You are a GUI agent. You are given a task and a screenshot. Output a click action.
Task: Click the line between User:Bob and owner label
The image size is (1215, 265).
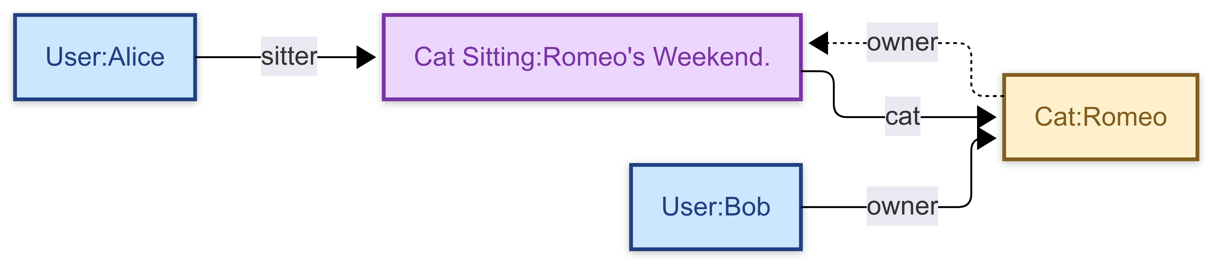[834, 207]
